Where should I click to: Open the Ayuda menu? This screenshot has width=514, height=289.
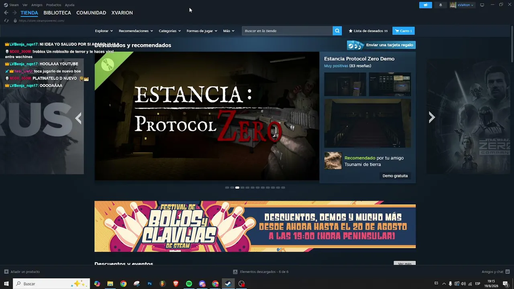tap(69, 5)
